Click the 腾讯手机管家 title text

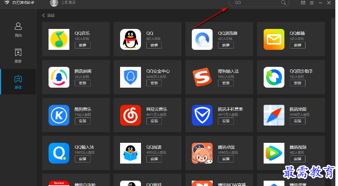(x=230, y=109)
